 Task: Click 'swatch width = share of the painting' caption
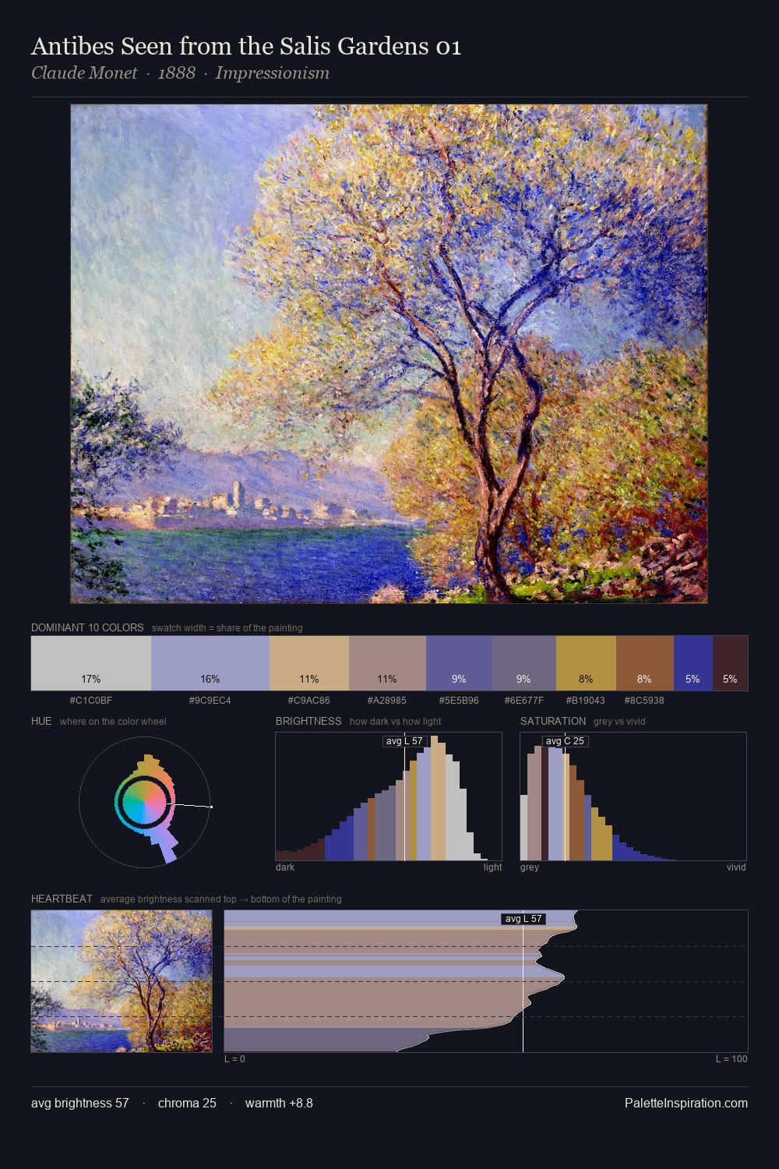(x=227, y=628)
